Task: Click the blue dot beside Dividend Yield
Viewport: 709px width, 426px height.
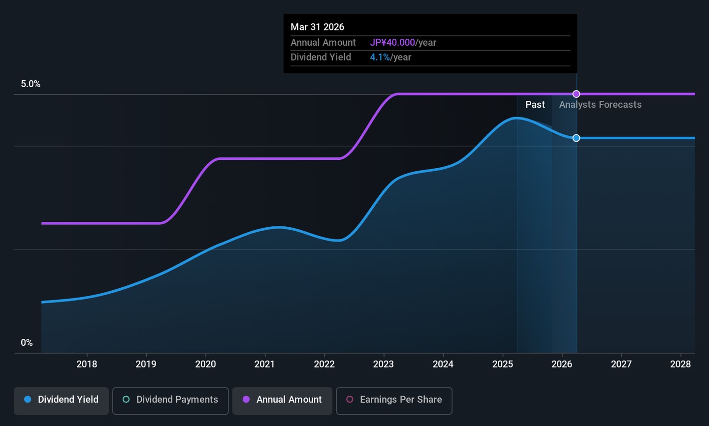Action: pyautogui.click(x=28, y=399)
